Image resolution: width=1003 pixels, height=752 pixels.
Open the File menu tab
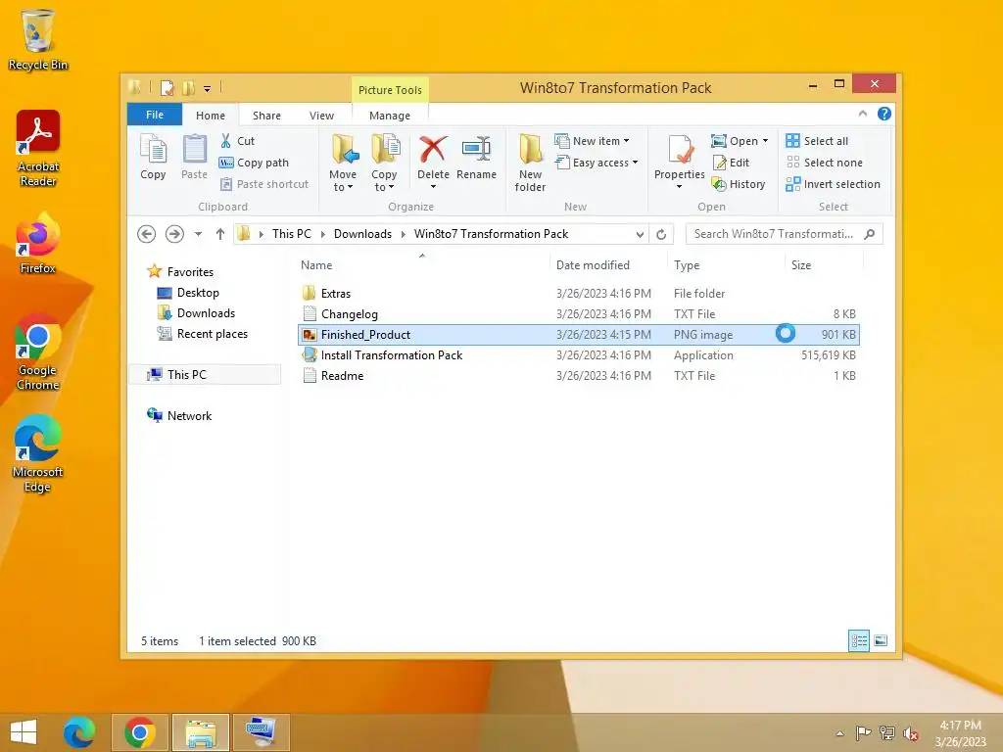pos(155,115)
